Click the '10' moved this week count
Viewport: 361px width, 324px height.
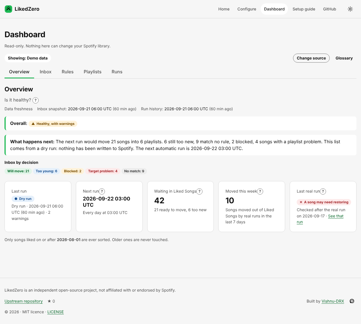(230, 200)
